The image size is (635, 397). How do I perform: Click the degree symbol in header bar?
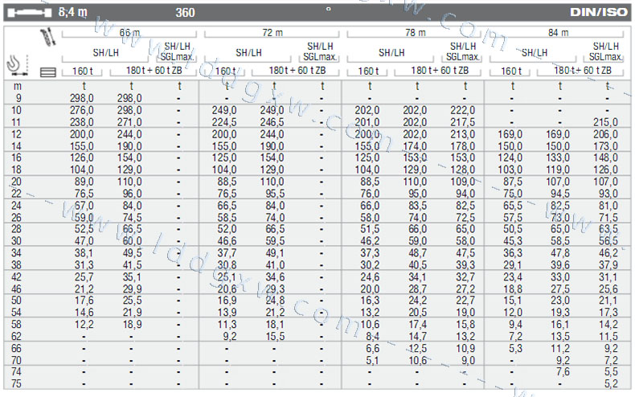click(x=327, y=10)
